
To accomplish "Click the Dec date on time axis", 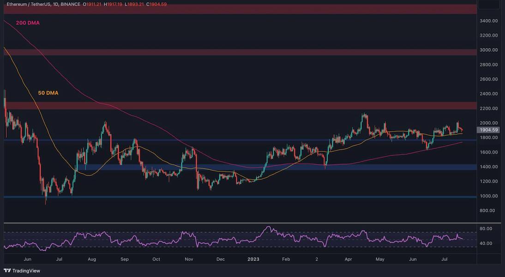I will click(221, 259).
